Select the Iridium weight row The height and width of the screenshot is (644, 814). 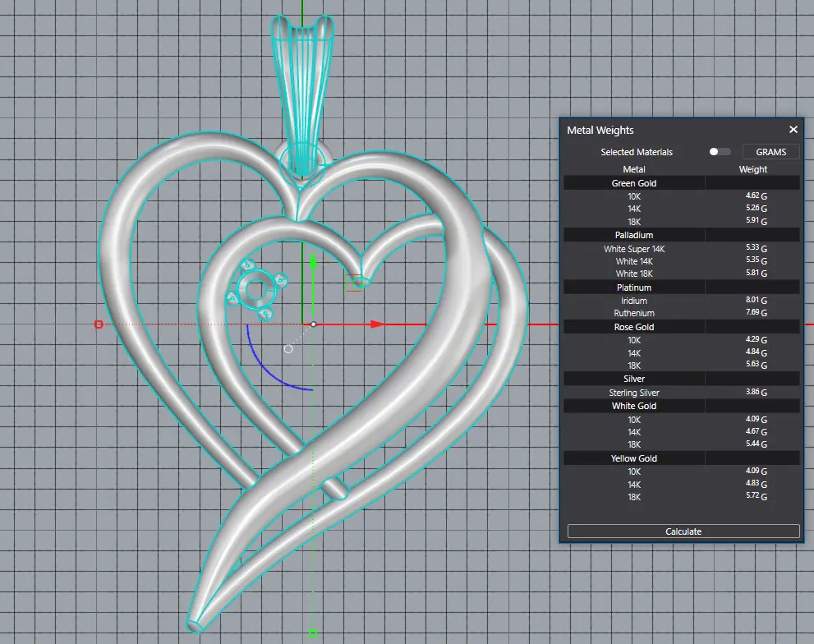click(634, 301)
